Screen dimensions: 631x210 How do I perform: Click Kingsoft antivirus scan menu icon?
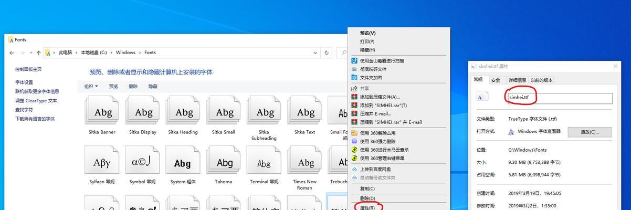(x=354, y=61)
